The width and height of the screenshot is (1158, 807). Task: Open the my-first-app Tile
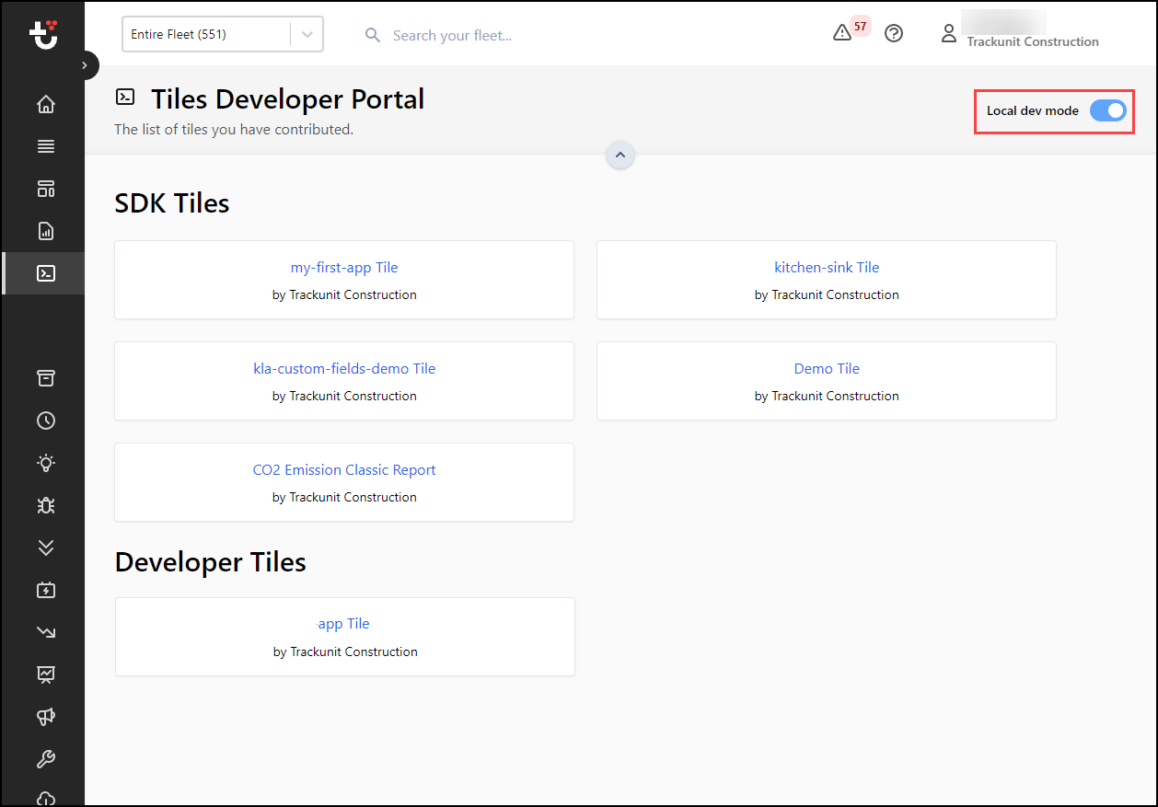pyautogui.click(x=343, y=267)
